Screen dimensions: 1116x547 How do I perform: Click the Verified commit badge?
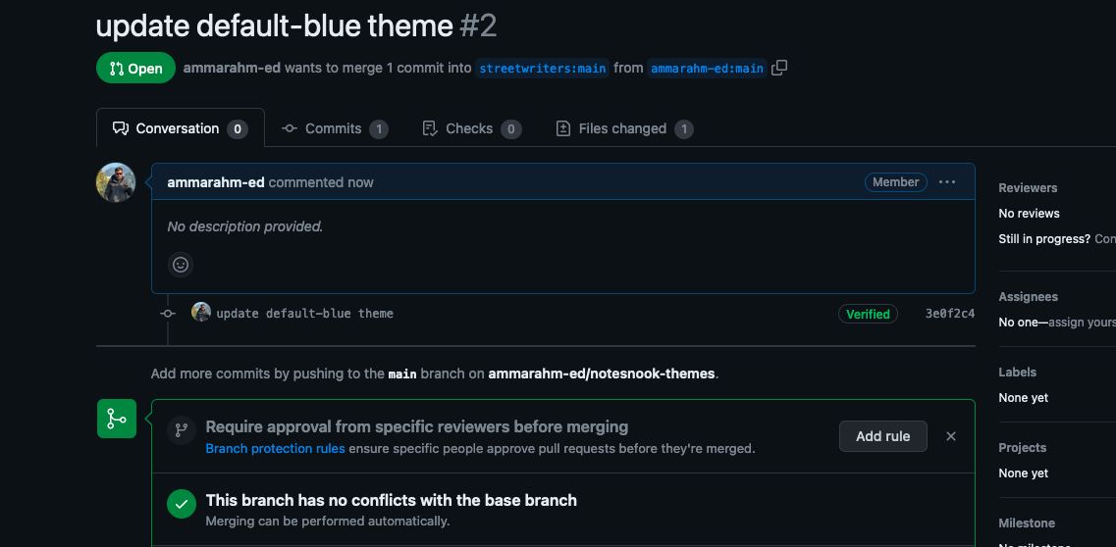868,314
